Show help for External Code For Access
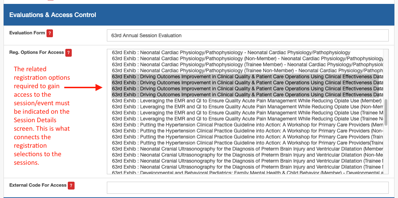This screenshot has width=398, height=198. (71, 185)
